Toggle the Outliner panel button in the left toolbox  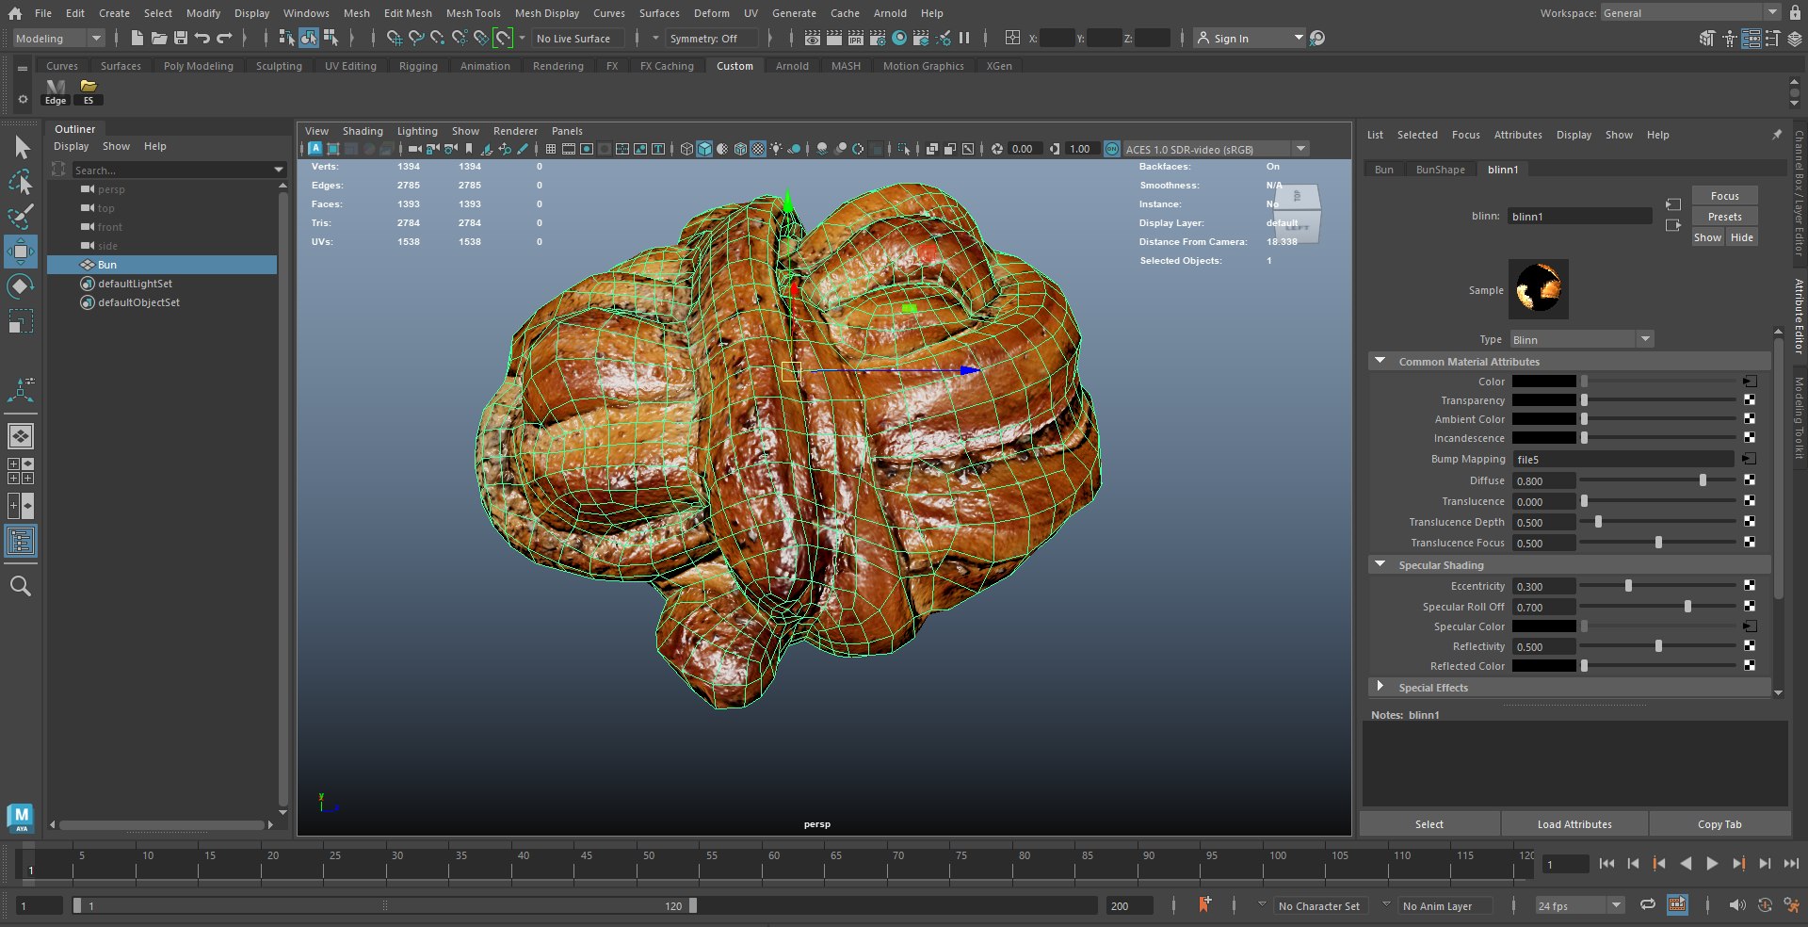[x=21, y=541]
